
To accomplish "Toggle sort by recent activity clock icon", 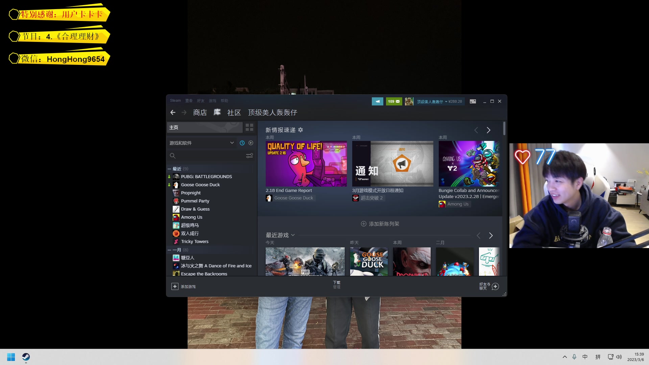I will pyautogui.click(x=242, y=143).
